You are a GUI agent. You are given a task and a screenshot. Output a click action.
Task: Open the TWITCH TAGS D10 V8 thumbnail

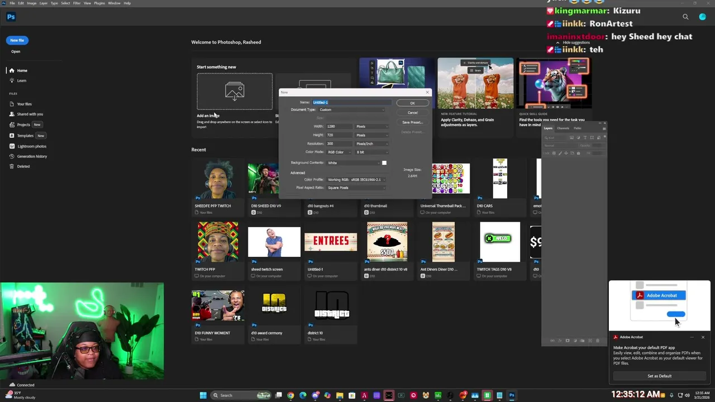pos(499,242)
